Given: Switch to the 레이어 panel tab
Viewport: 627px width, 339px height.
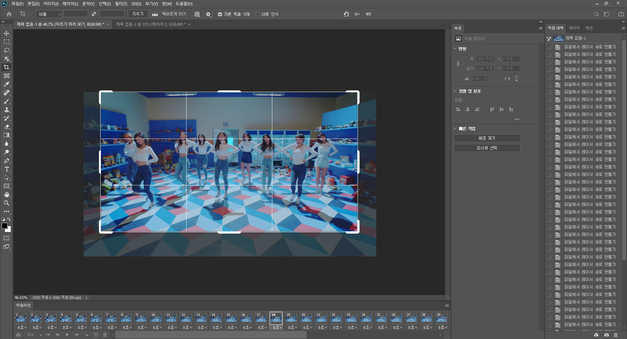Looking at the screenshot, I should click(x=574, y=28).
